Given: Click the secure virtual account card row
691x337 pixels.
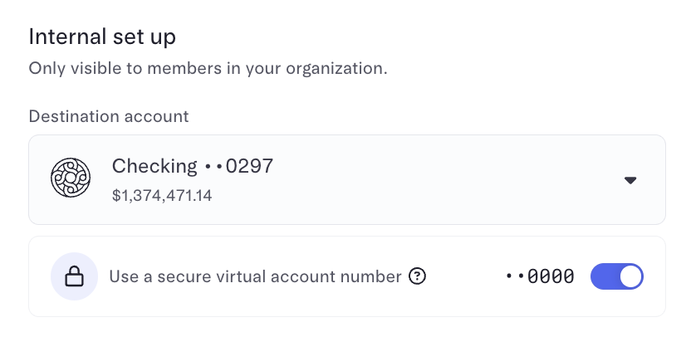Looking at the screenshot, I should tap(347, 276).
